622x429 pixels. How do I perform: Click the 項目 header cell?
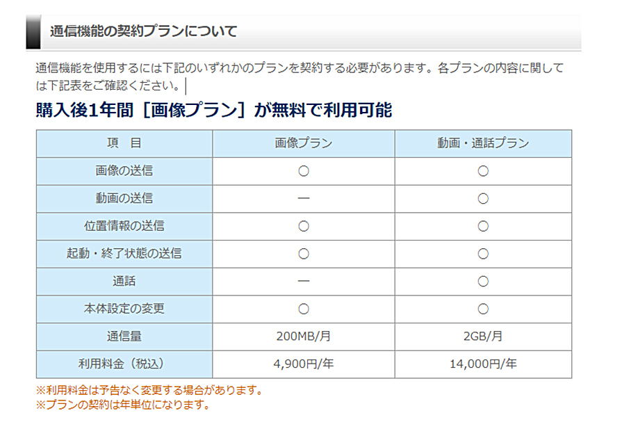124,144
